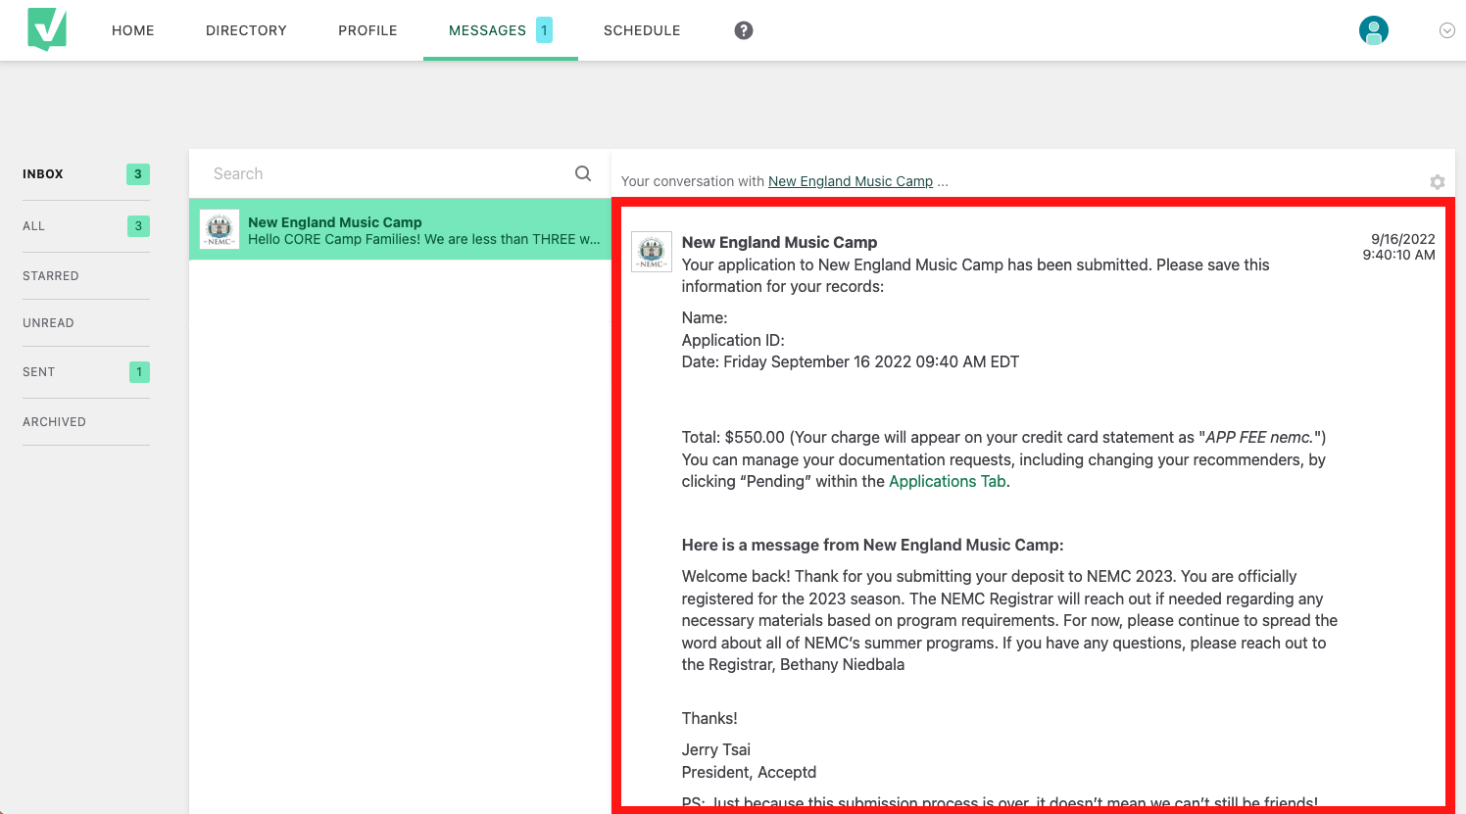This screenshot has width=1466, height=814.
Task: Go to the Home tab
Action: (133, 30)
